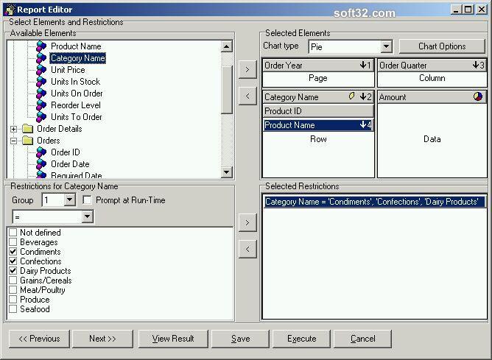Select Product Name row in Selected Elements
The width and height of the screenshot is (492, 360).
318,125
